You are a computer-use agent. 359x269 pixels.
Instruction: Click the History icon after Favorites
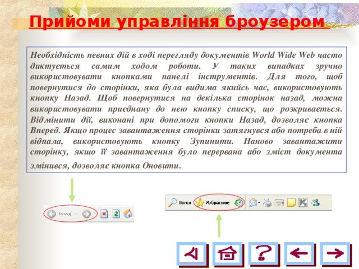(238, 202)
